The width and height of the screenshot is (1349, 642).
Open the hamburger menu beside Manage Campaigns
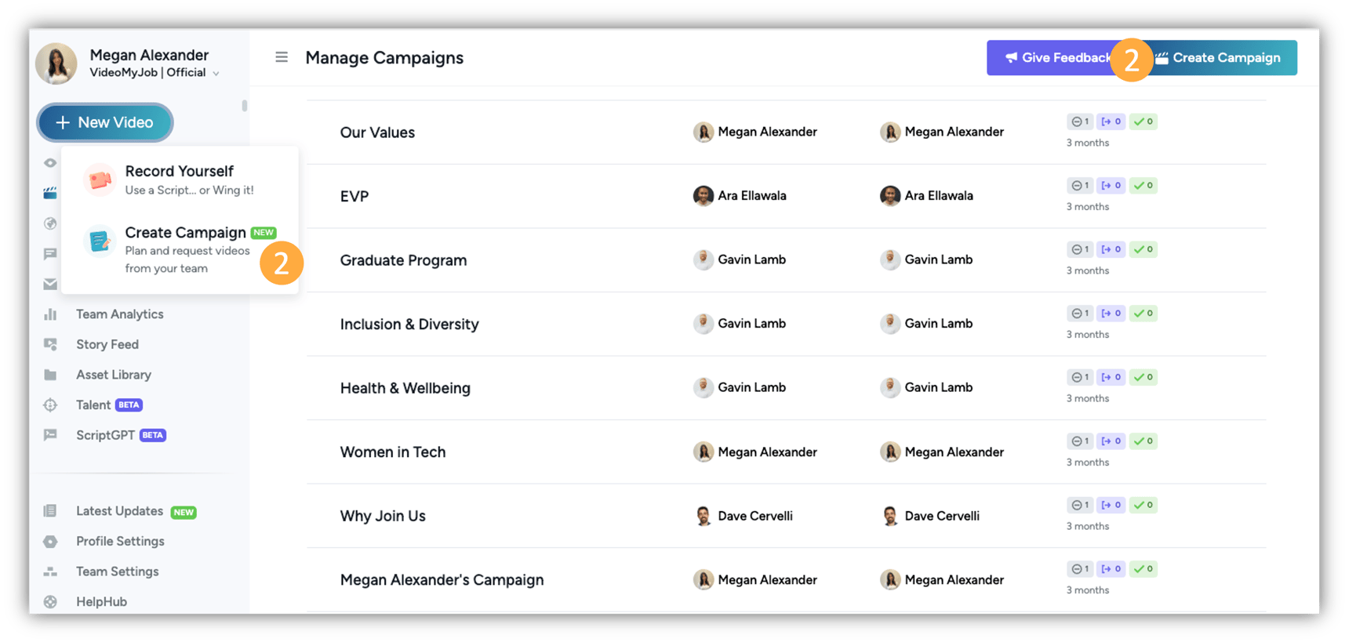coord(282,57)
